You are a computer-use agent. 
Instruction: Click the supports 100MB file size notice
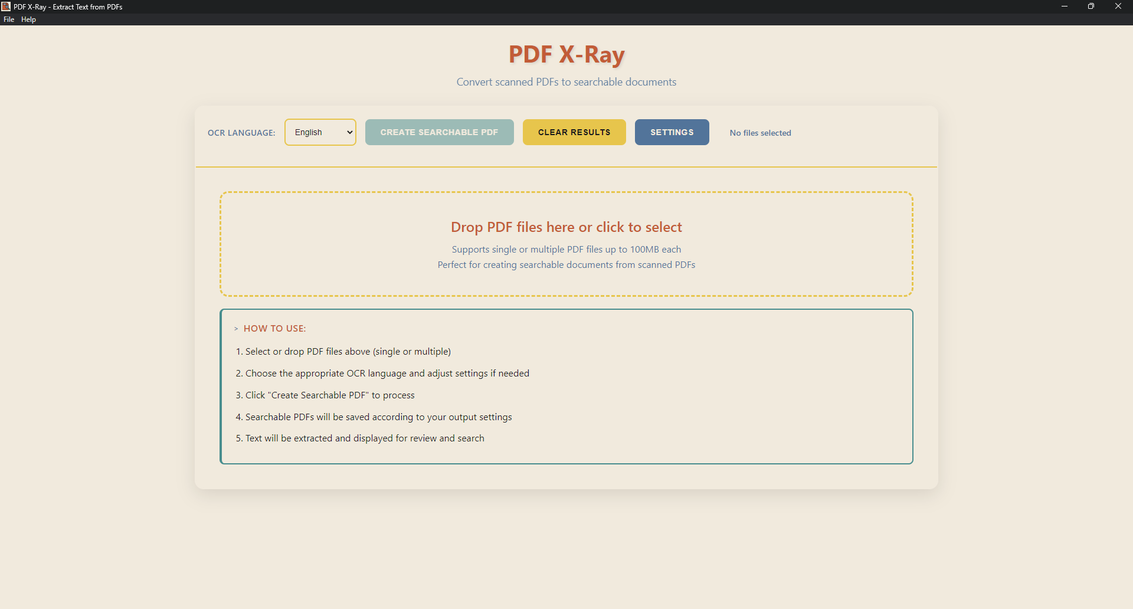[x=566, y=249]
